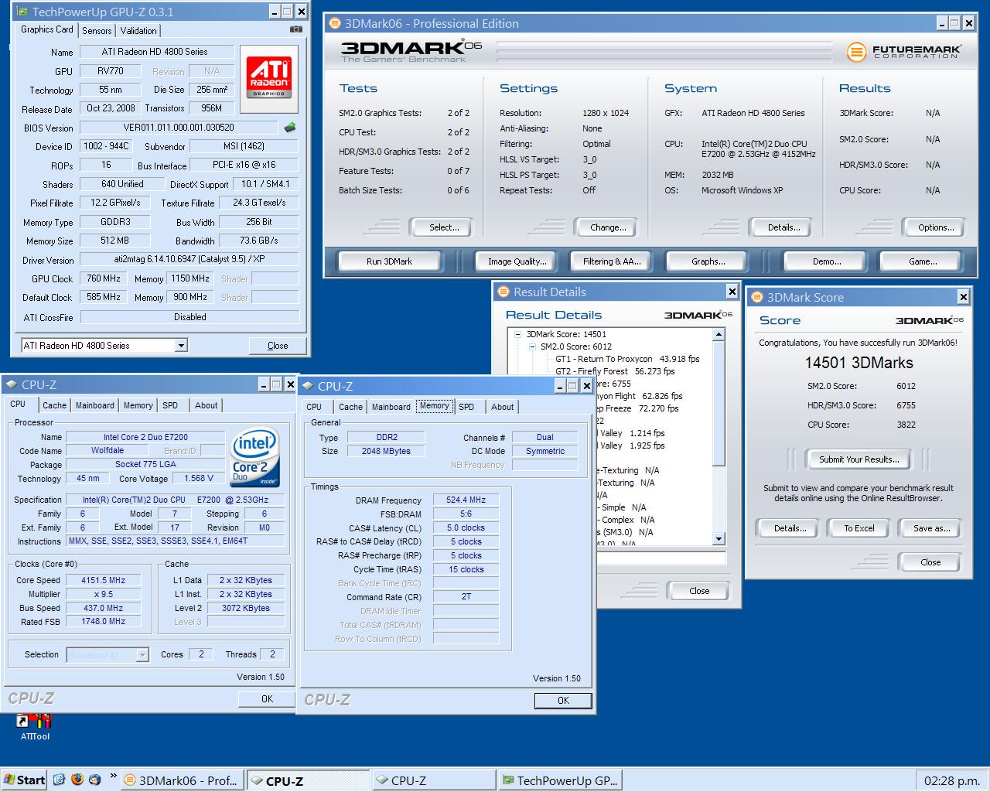Viewport: 990px width, 792px height.
Task: Select GT1 - Return To Proxycon result row
Action: (627, 359)
